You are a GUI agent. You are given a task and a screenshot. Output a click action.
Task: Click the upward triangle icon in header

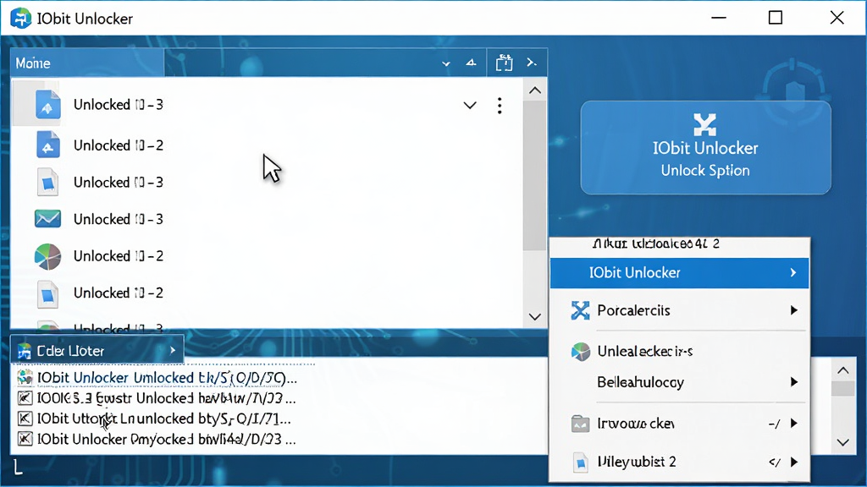pos(471,63)
